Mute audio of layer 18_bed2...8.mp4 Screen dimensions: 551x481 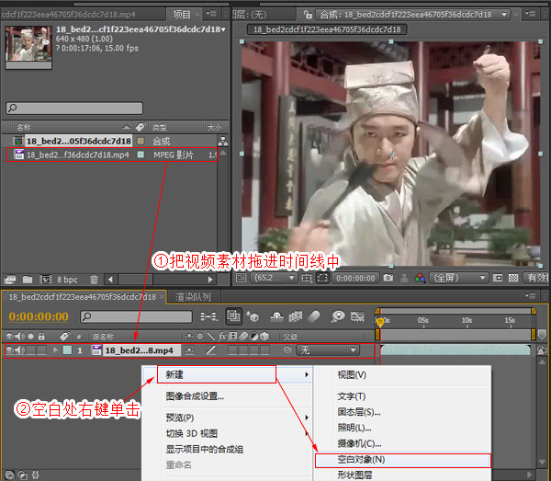coord(20,350)
